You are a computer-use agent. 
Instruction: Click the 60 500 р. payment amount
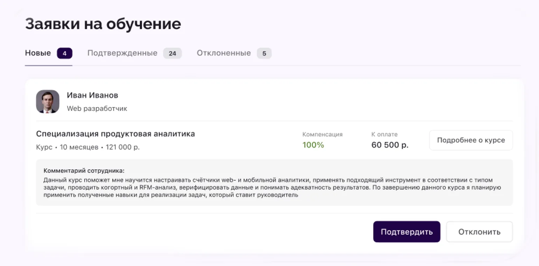(x=390, y=145)
